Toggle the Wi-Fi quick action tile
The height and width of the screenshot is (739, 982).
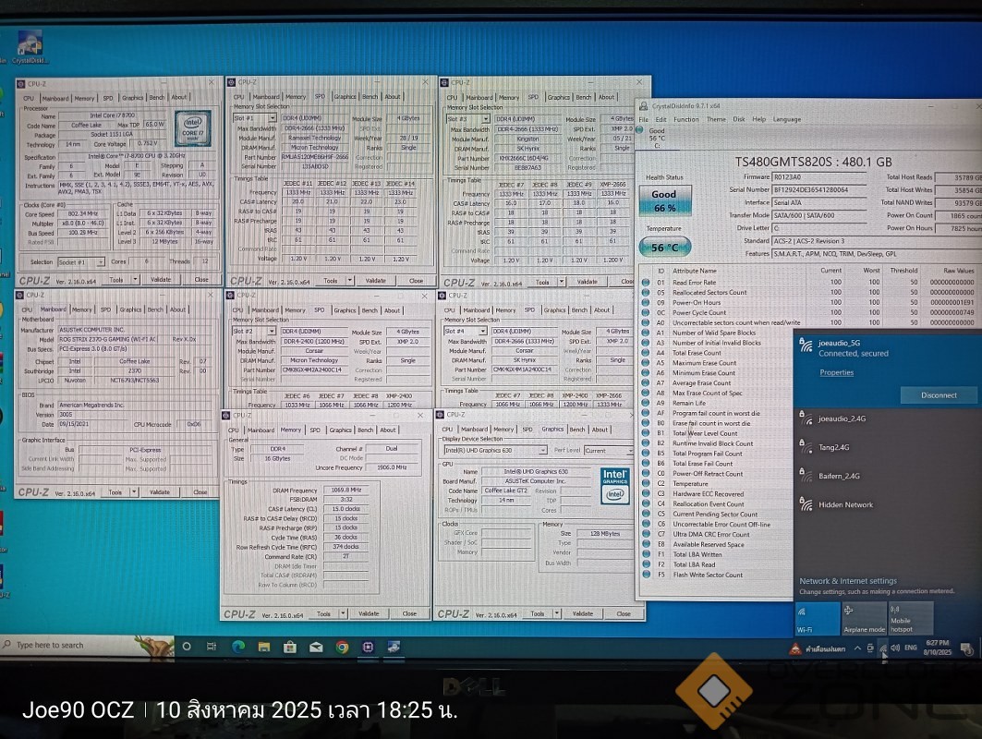[818, 618]
